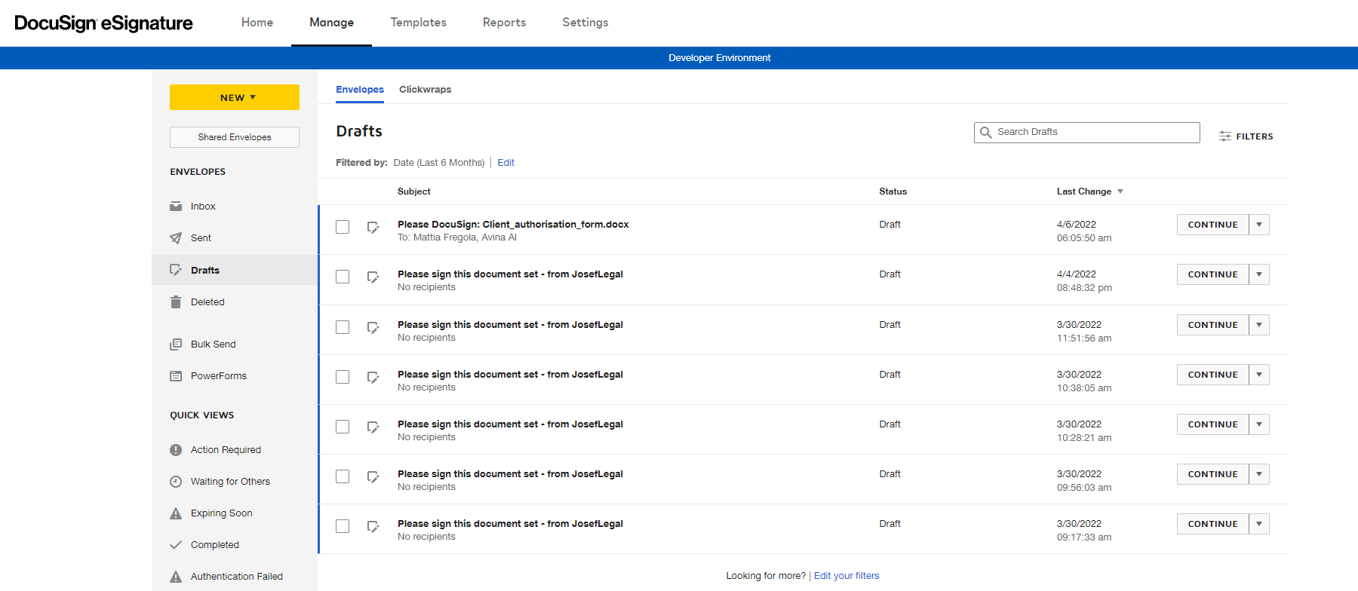
Task: Click the Edit link beside the date filter
Action: (x=505, y=163)
